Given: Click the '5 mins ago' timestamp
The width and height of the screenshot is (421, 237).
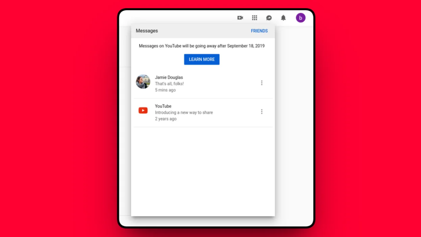Looking at the screenshot, I should pyautogui.click(x=165, y=90).
